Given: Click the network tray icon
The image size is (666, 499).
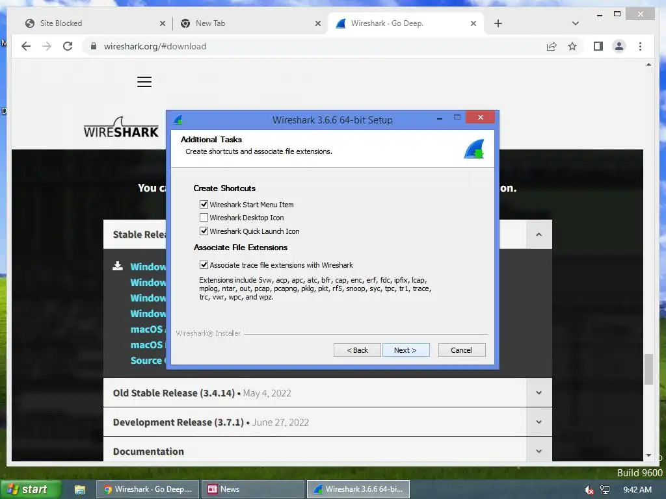Looking at the screenshot, I should 605,490.
